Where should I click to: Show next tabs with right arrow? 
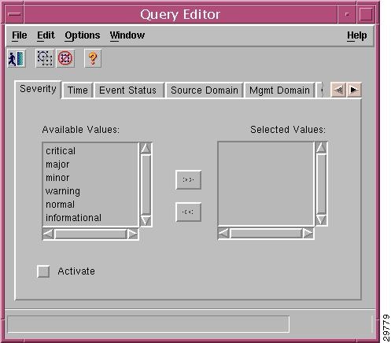click(x=354, y=90)
